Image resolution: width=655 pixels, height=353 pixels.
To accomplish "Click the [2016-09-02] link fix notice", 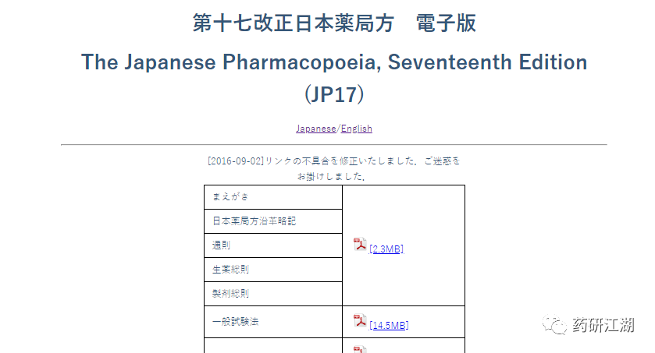I will click(334, 168).
